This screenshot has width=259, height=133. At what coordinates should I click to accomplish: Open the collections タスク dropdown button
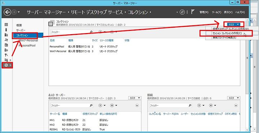234,24
